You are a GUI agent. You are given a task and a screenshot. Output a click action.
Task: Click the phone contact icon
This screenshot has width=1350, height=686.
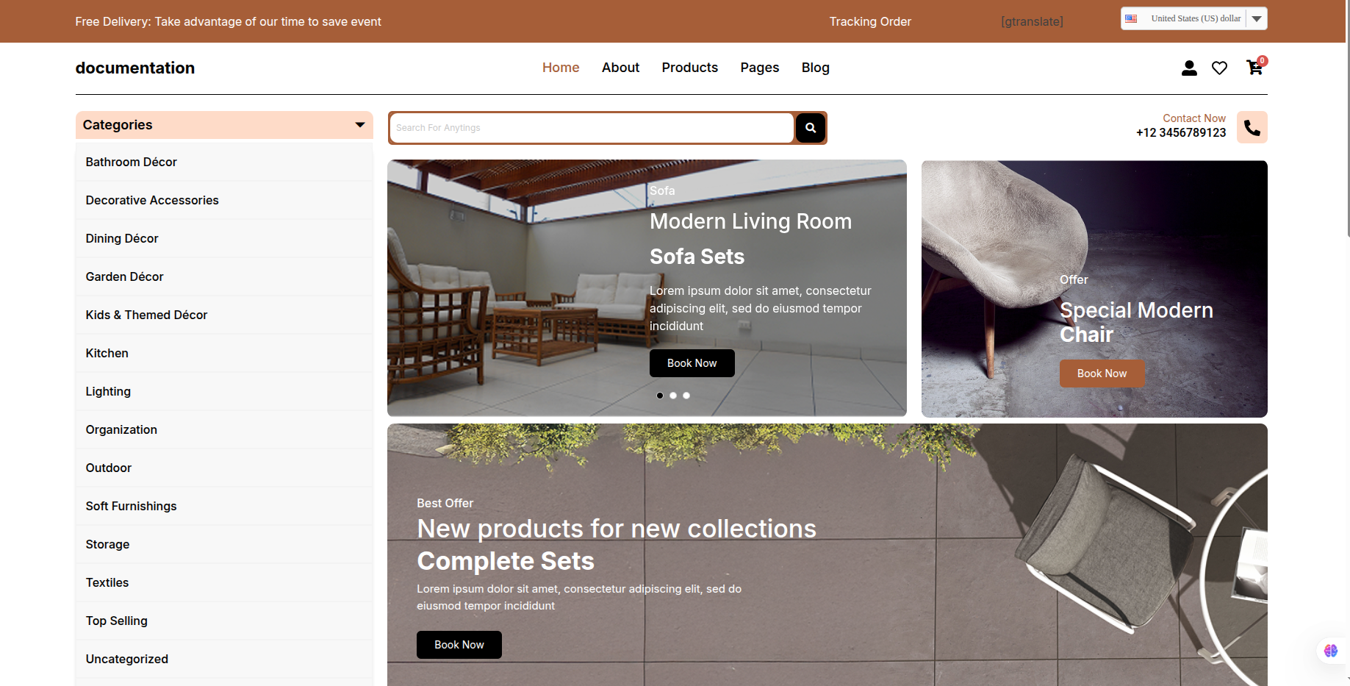pyautogui.click(x=1252, y=128)
